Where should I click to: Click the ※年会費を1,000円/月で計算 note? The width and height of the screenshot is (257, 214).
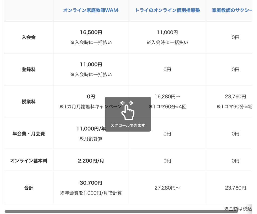pos(91,193)
